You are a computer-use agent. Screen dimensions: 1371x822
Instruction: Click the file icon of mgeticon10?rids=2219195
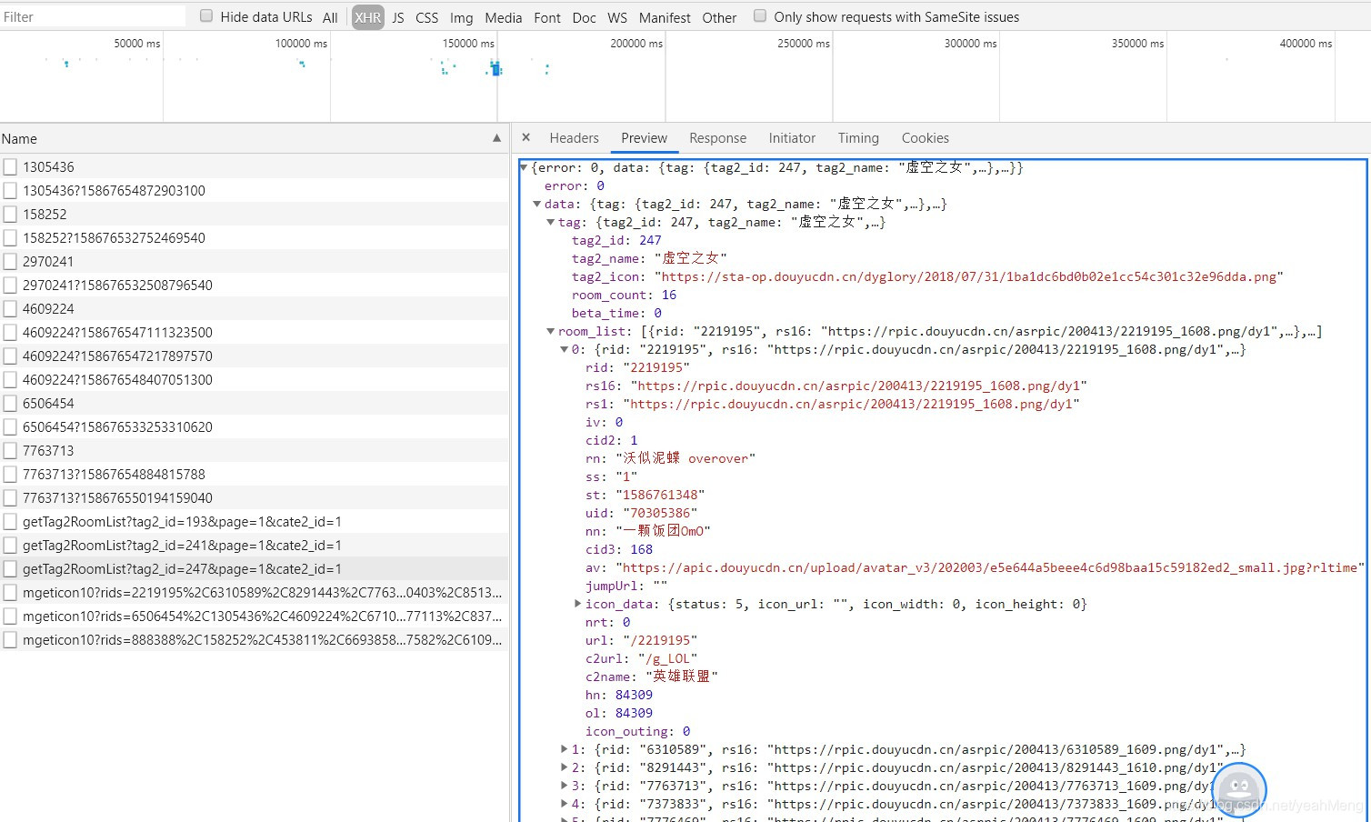point(10,593)
